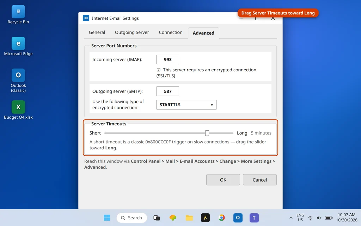
Task: Toggle the encrypted connection SSL/TLS checkbox
Action: pyautogui.click(x=158, y=70)
